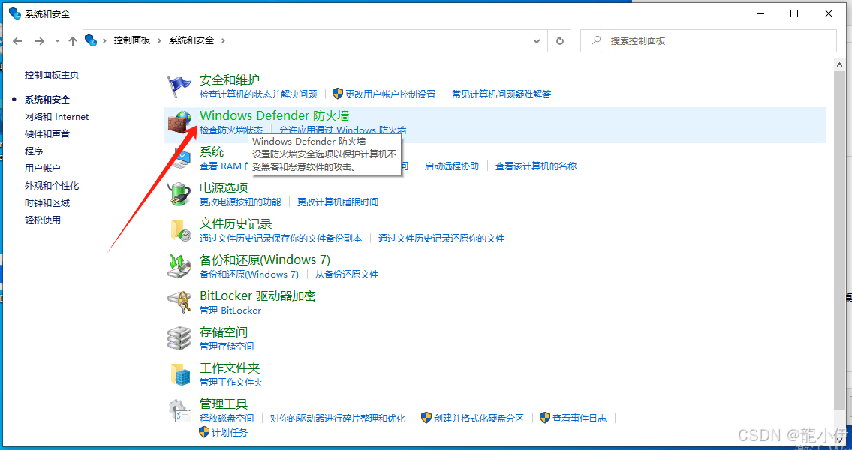Go back with the back arrow
The height and width of the screenshot is (450, 852).
pos(17,40)
